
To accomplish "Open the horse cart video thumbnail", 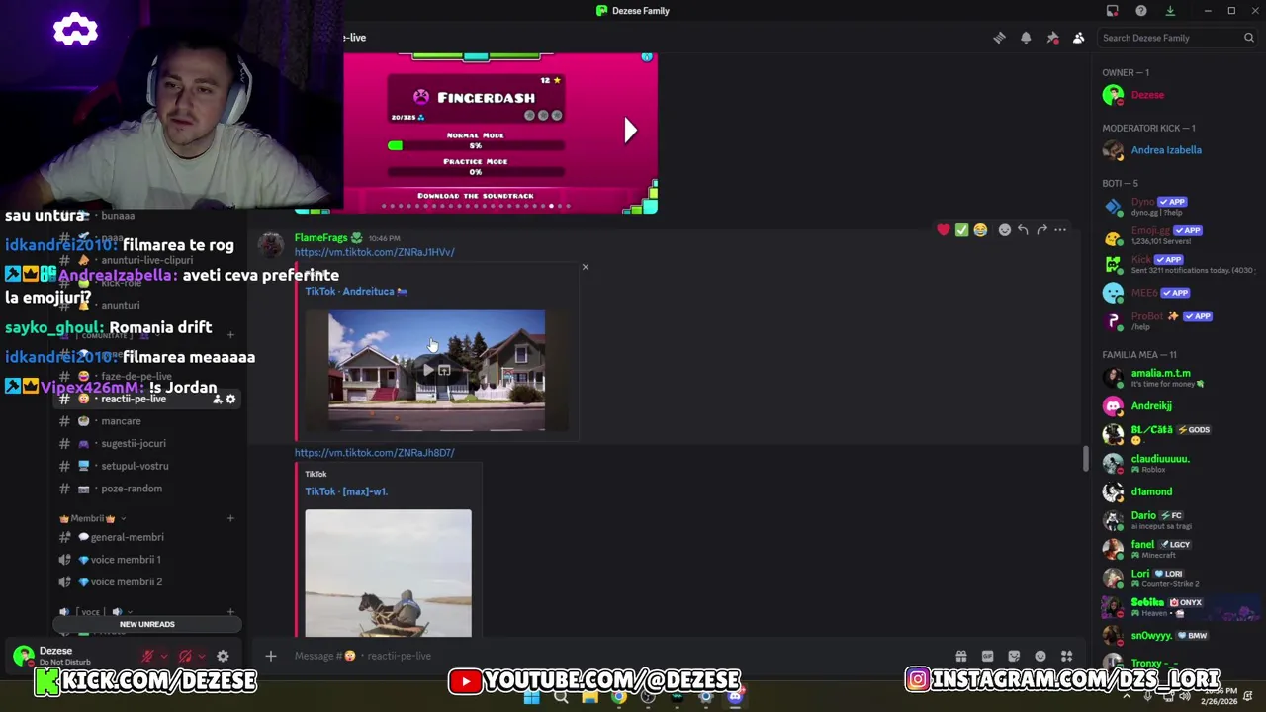I will pyautogui.click(x=388, y=574).
